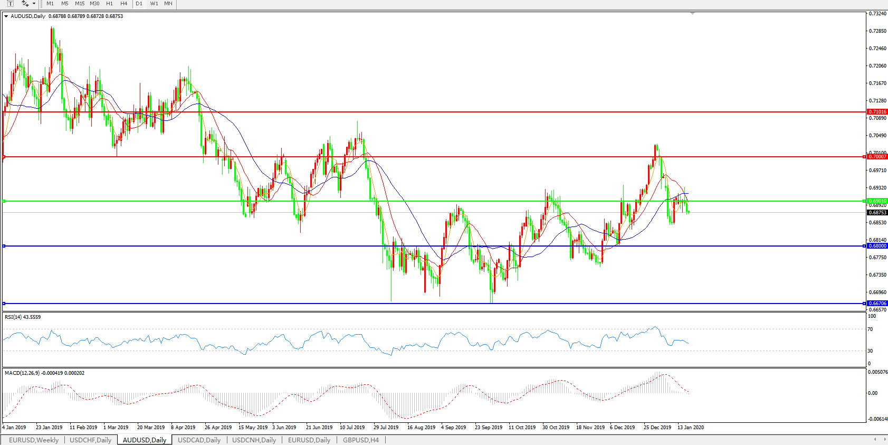Select the red 0.71016 price level label
Image resolution: width=888 pixels, height=445 pixels.
(877, 112)
